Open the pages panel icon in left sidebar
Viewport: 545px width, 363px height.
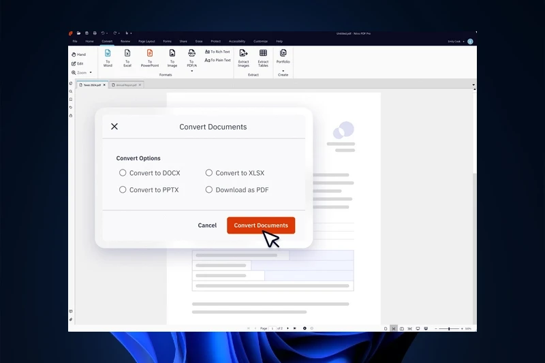click(x=71, y=83)
